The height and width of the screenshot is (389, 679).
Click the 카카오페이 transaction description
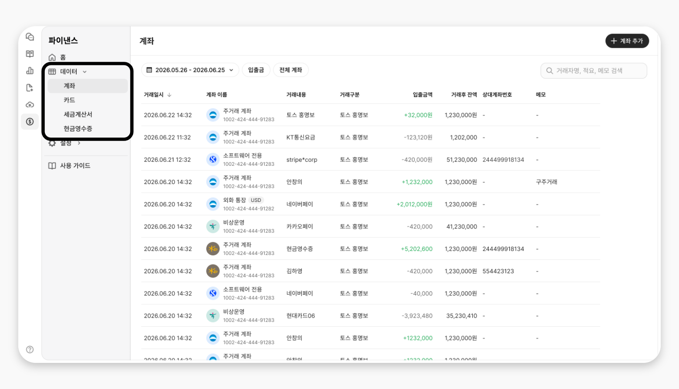tap(300, 227)
